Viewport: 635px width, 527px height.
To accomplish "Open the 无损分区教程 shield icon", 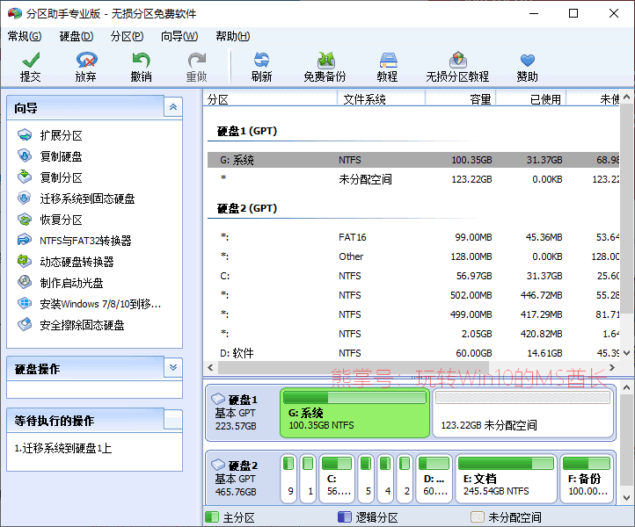I will coord(457,60).
